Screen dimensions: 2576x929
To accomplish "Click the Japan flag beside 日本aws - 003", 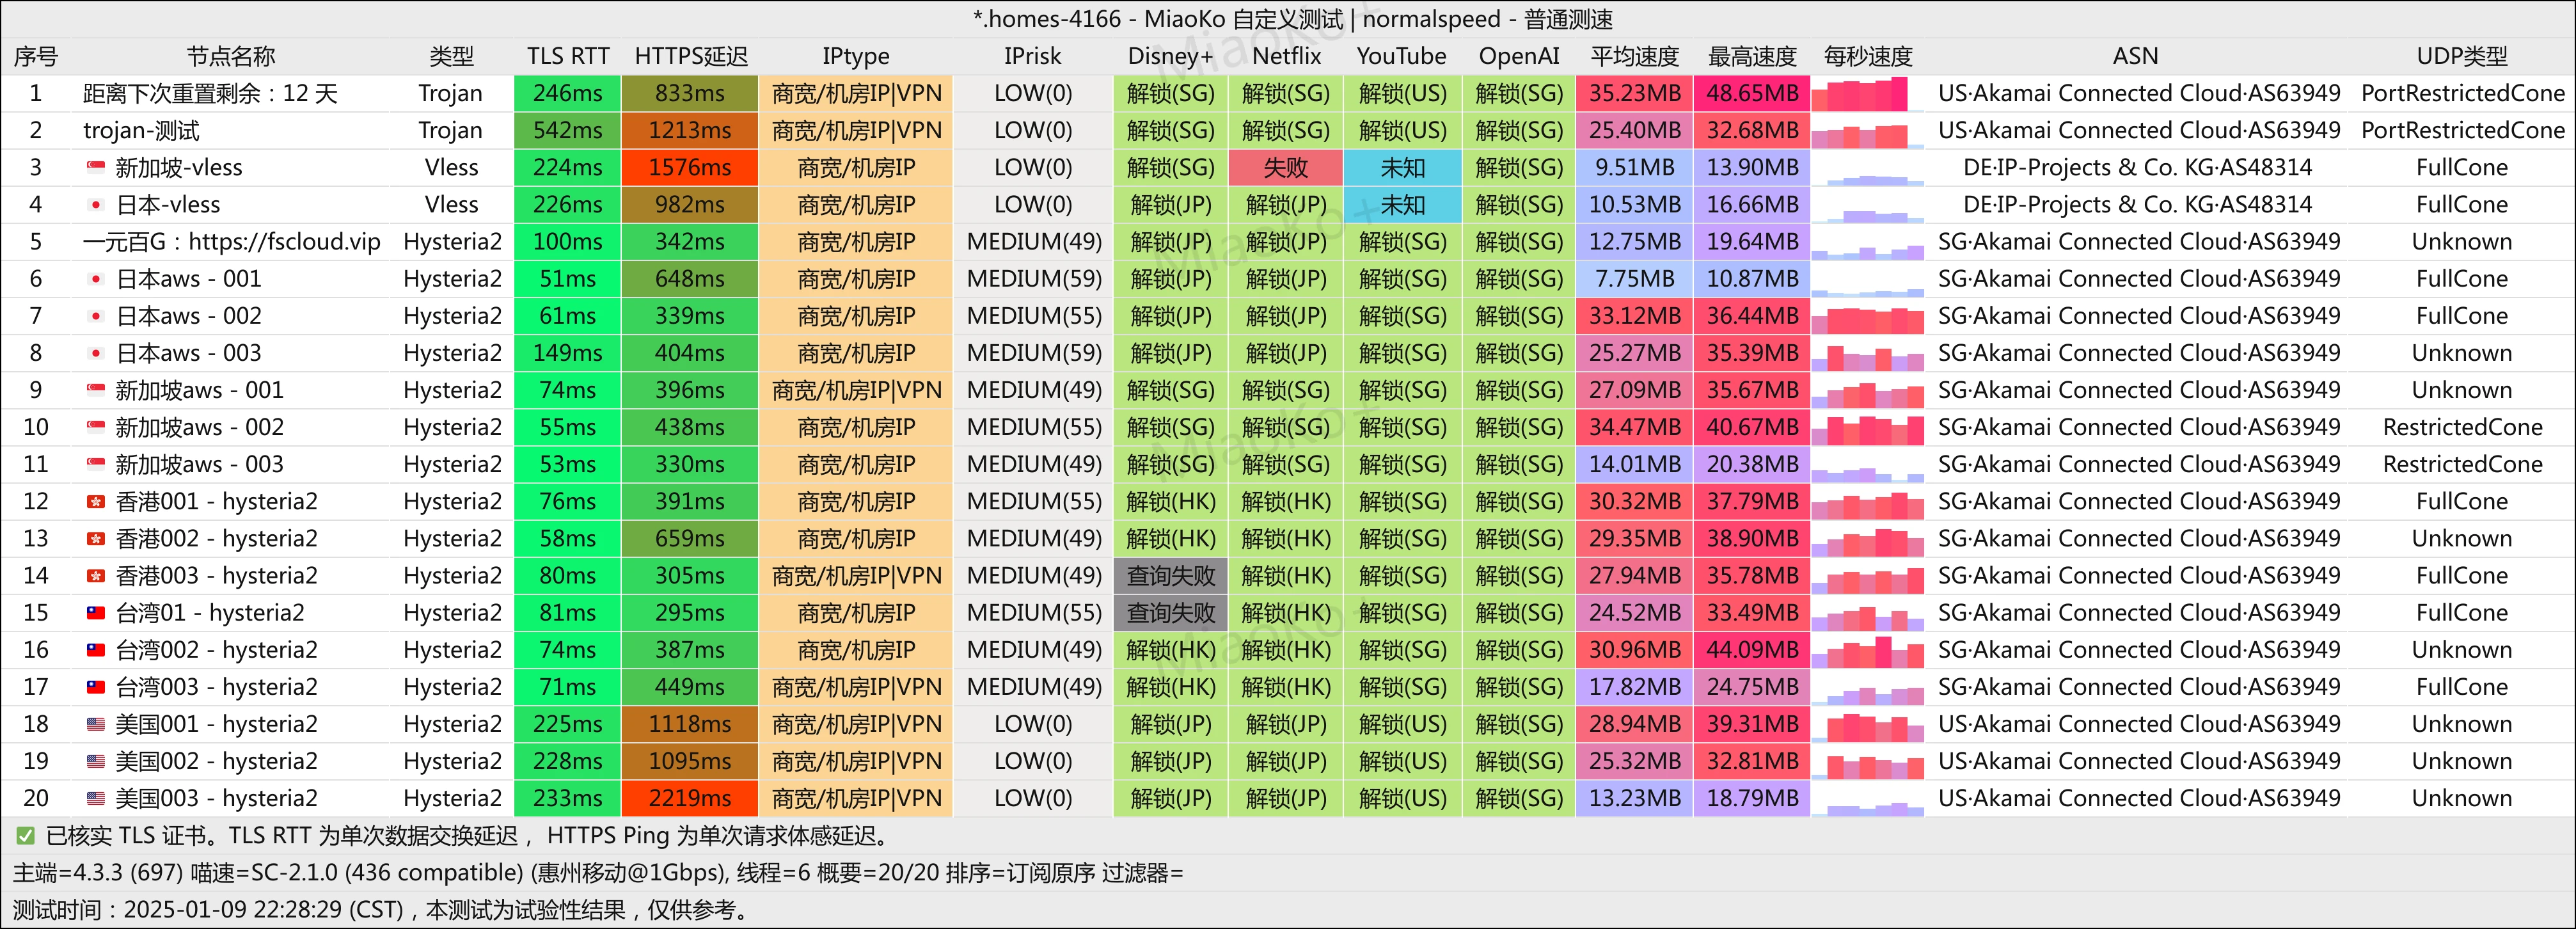I will [x=96, y=353].
